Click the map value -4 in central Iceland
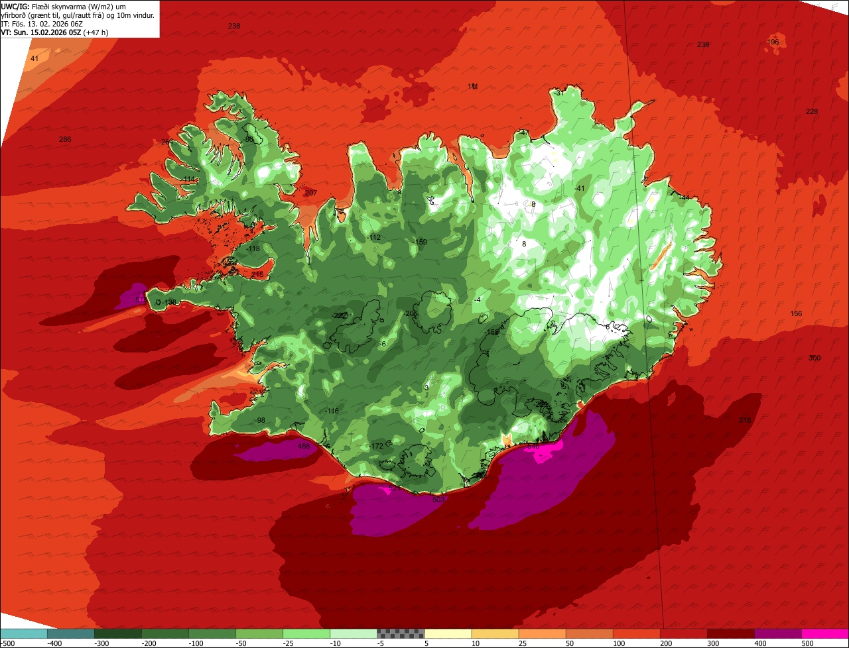This screenshot has height=648, width=849. tap(478, 299)
